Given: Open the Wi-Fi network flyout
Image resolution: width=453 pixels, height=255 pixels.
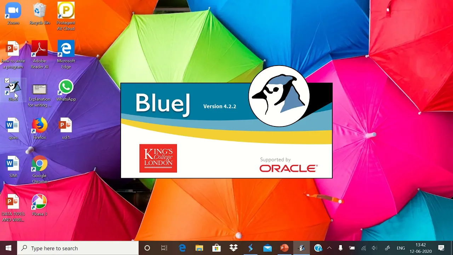Looking at the screenshot, I should (363, 248).
